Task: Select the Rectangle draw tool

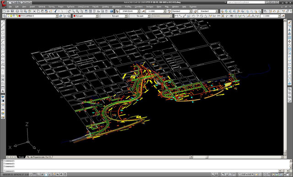Action: point(3,38)
